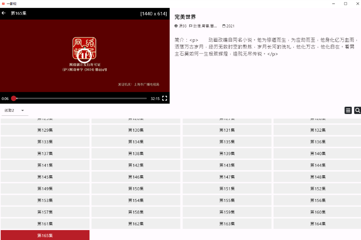Image resolution: width=361 pixels, height=240 pixels.
Task: Select episode 第150集
Action: (x=136, y=189)
